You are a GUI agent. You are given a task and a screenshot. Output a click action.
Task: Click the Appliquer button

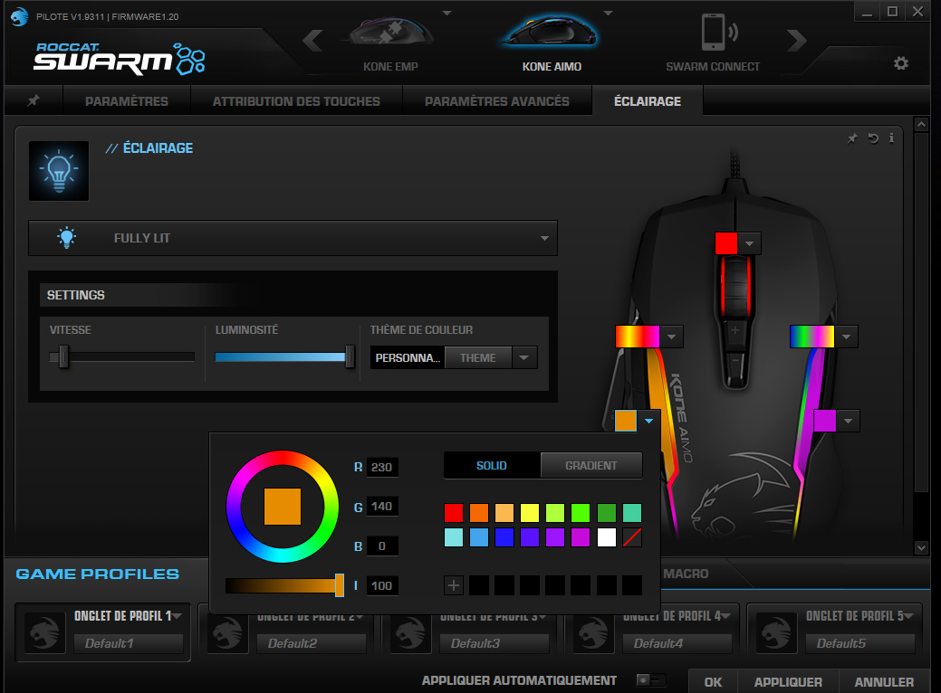pos(788,682)
